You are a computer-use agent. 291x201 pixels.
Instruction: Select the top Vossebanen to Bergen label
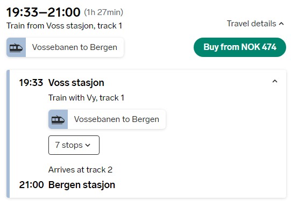[x=75, y=47]
